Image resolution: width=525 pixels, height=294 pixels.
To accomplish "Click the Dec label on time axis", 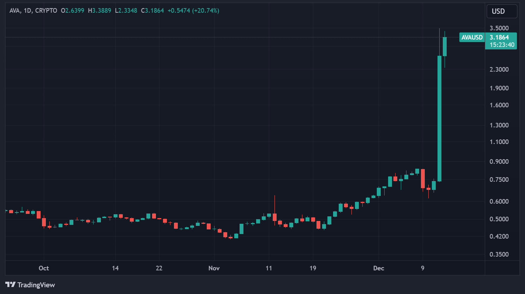I will tap(379, 268).
